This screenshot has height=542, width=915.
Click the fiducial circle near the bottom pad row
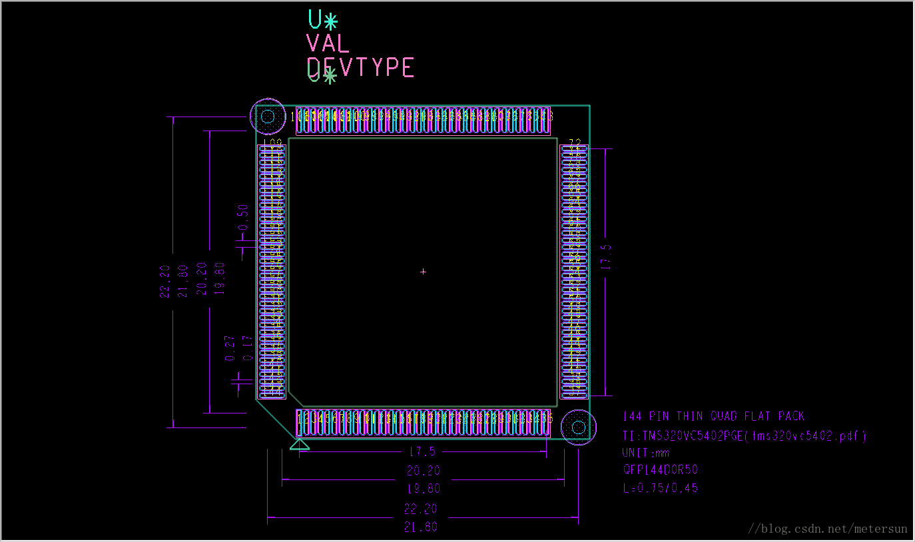point(578,427)
